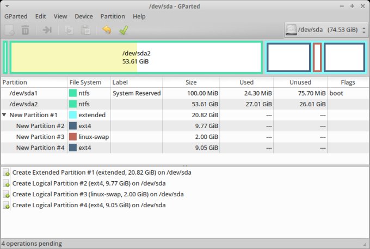Click the Create Logical Partition #4 operation icon

[x=6, y=206]
